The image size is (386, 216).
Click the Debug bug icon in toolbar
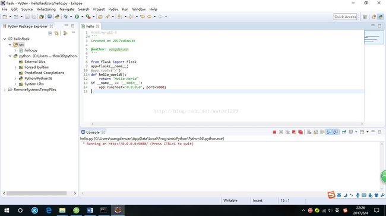coord(66,17)
